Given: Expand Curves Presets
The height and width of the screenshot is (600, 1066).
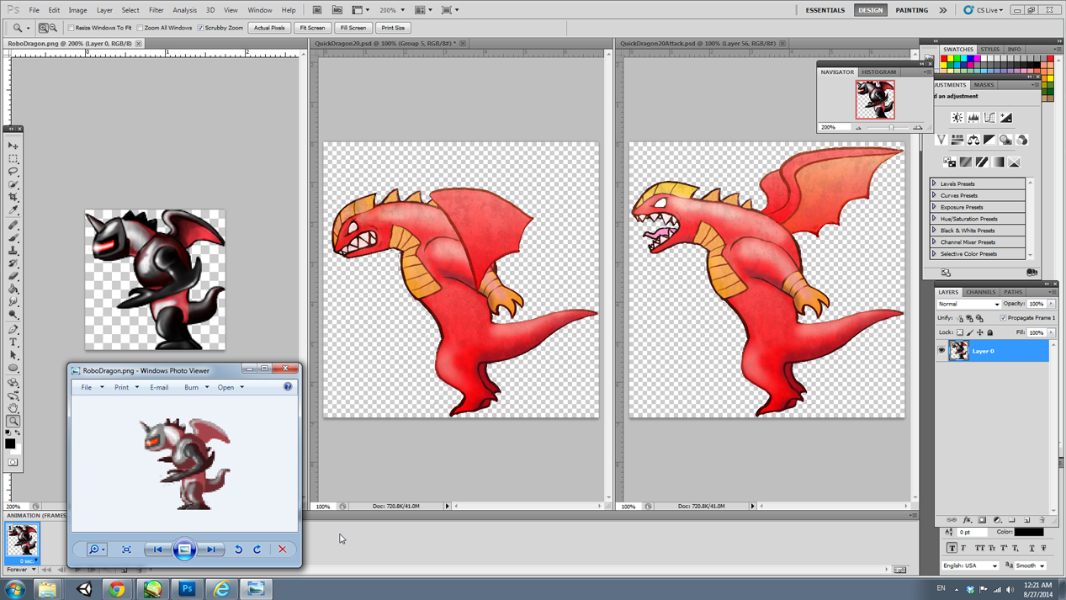Looking at the screenshot, I should 934,195.
